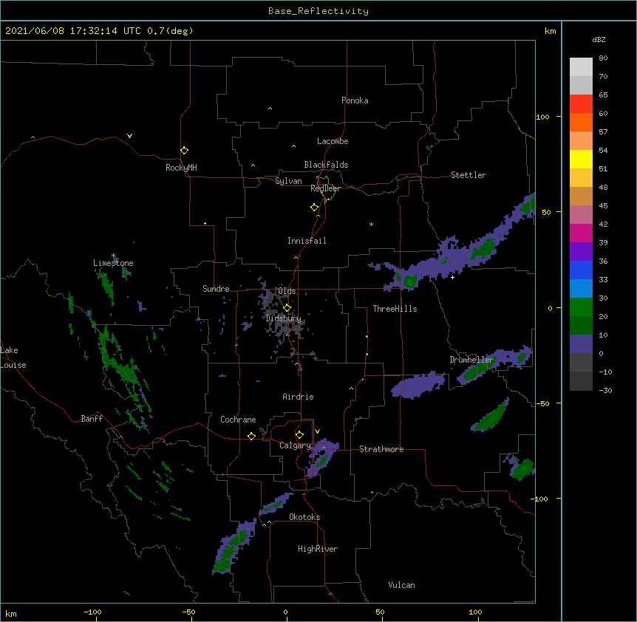Screen dimensions: 637x622
Task: Select the magenta 39-42 dBZ legend swatch
Action: [581, 233]
